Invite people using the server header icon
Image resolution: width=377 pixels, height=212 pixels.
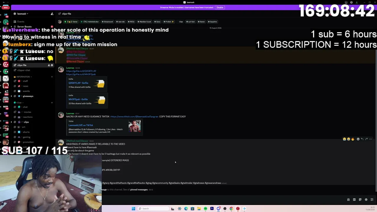pos(52,14)
